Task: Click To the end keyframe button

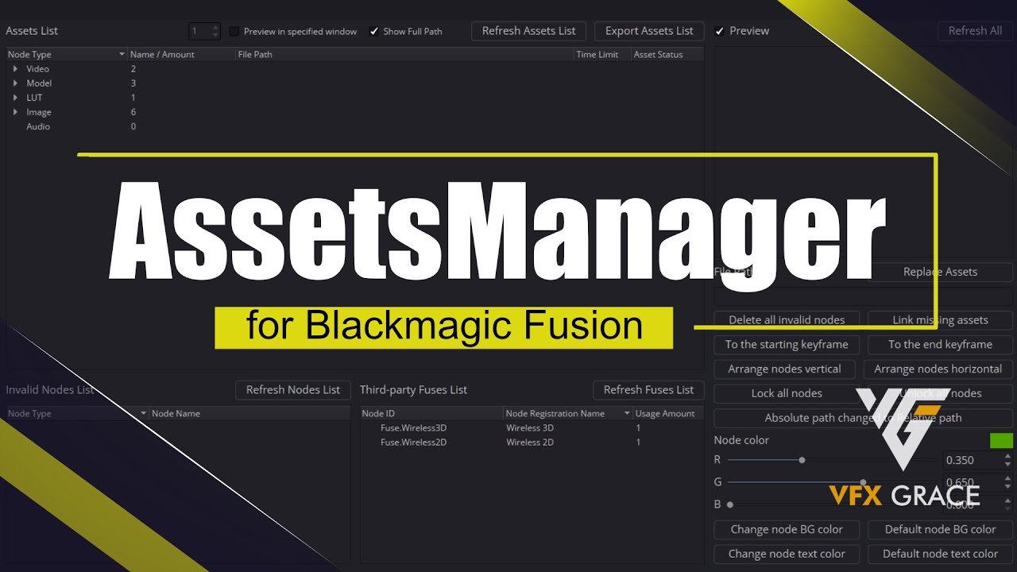Action: [940, 345]
